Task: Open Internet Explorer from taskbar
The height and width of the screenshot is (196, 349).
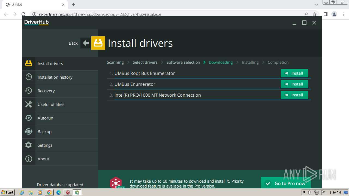Action: (22, 192)
